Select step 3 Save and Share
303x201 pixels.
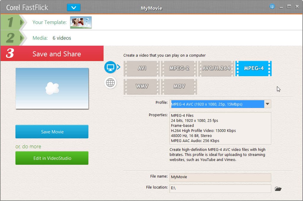pos(52,53)
